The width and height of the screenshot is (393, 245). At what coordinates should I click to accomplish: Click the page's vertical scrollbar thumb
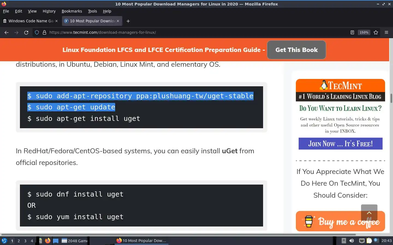[x=391, y=98]
